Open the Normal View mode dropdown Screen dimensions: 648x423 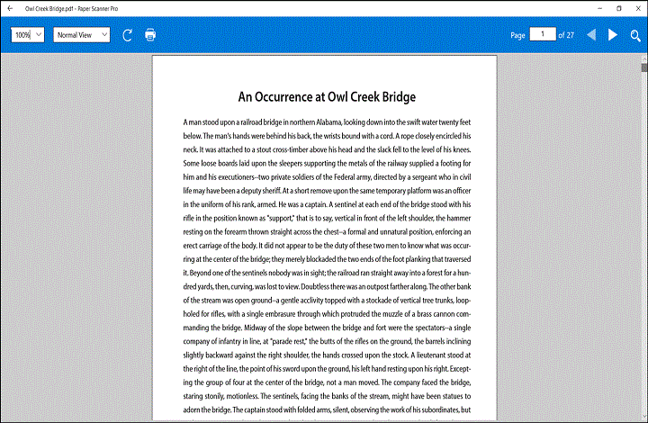(81, 35)
